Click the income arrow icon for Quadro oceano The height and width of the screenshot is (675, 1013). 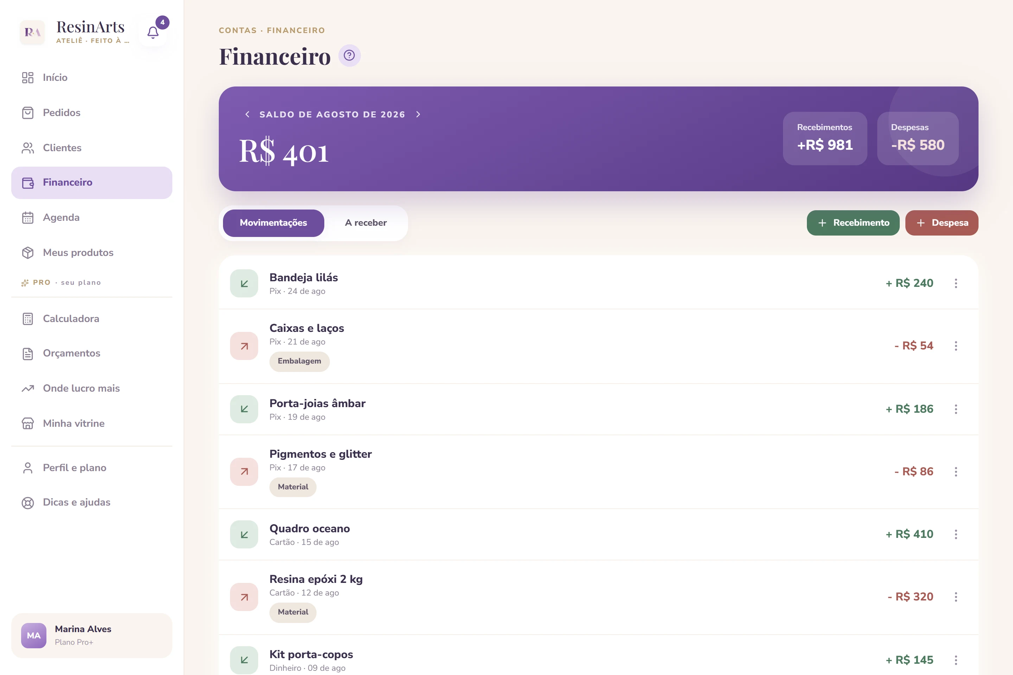coord(244,534)
